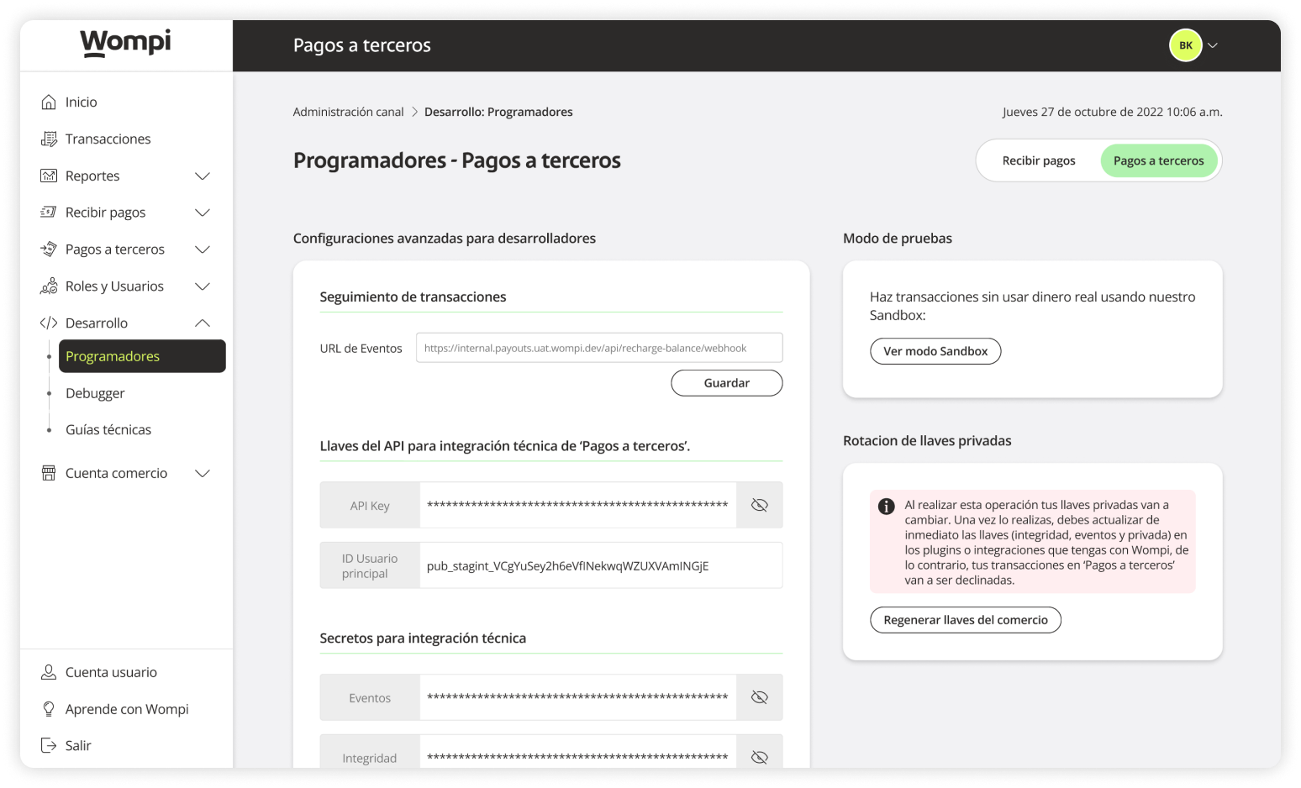The image size is (1301, 788).
Task: Reveal the hidden API Key value
Action: point(759,505)
